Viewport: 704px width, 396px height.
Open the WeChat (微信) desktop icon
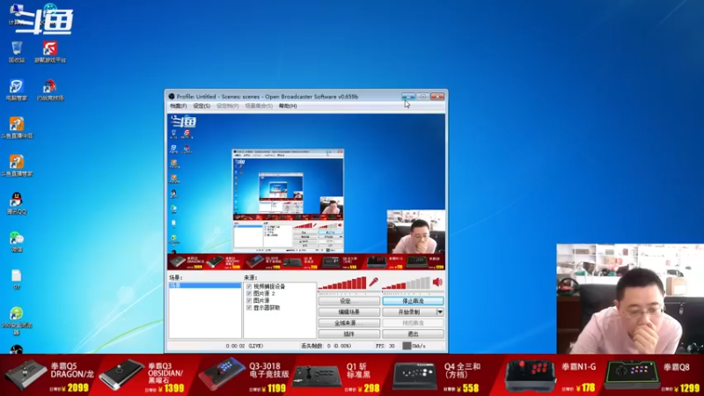coord(17,241)
